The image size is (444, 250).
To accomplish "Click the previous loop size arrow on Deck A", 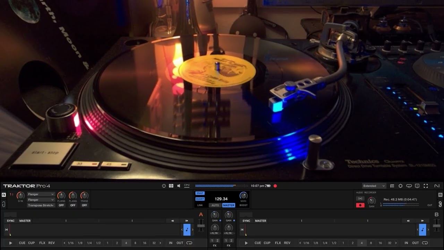I will (65, 243).
